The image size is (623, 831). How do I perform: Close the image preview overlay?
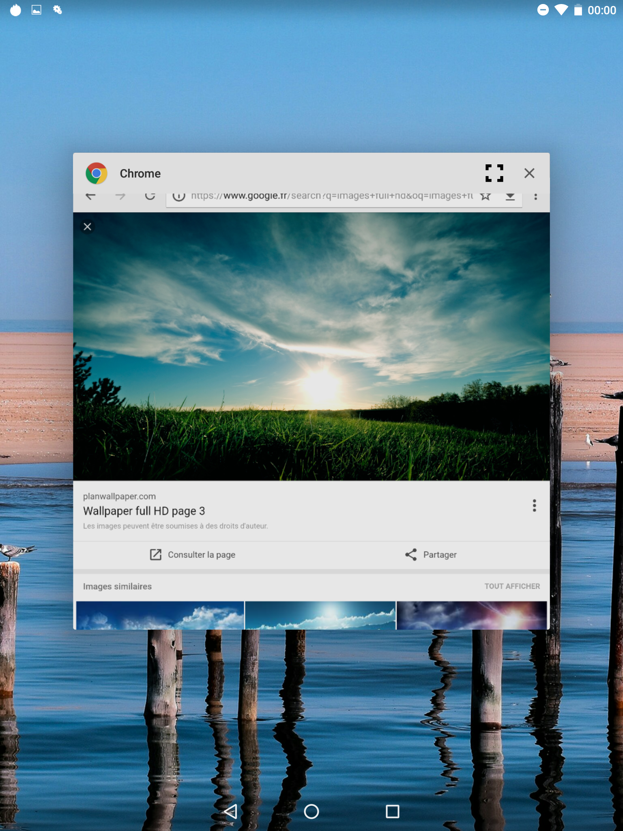coord(87,227)
